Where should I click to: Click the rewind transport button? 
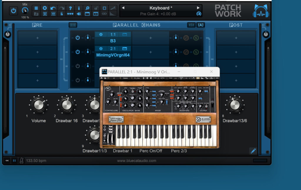(x=7, y=160)
